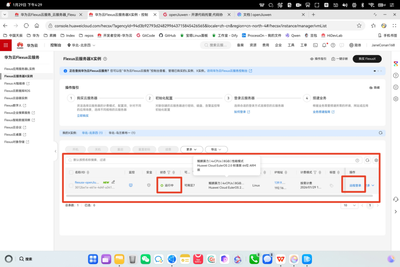Open the notifications bell icon

point(324,45)
